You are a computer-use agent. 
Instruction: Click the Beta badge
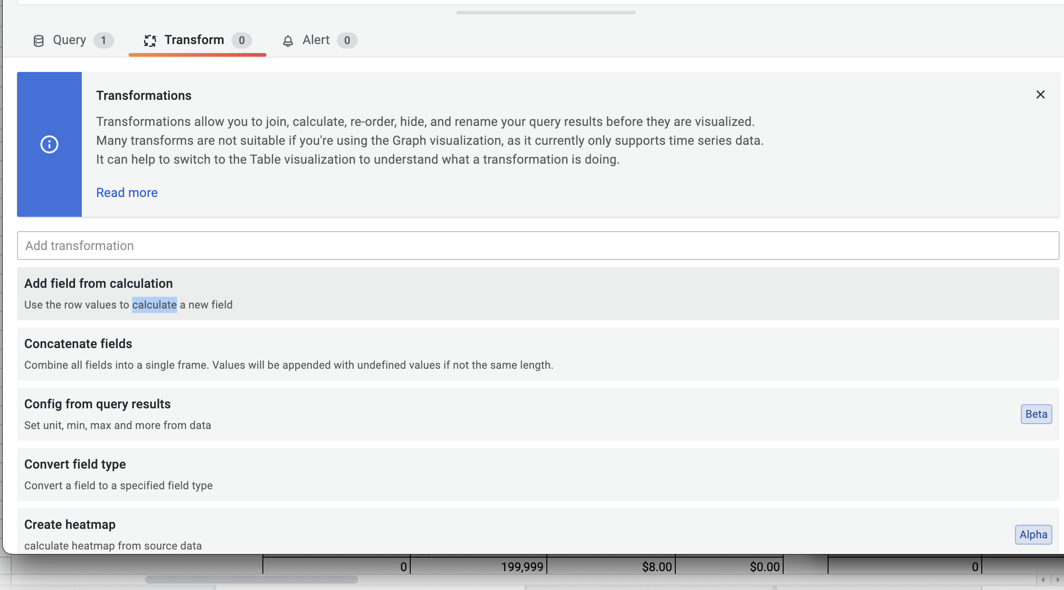[1036, 414]
